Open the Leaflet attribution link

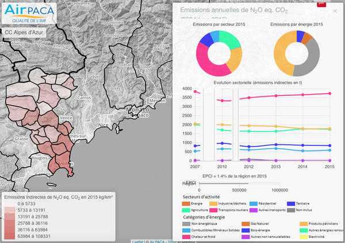[137, 241]
